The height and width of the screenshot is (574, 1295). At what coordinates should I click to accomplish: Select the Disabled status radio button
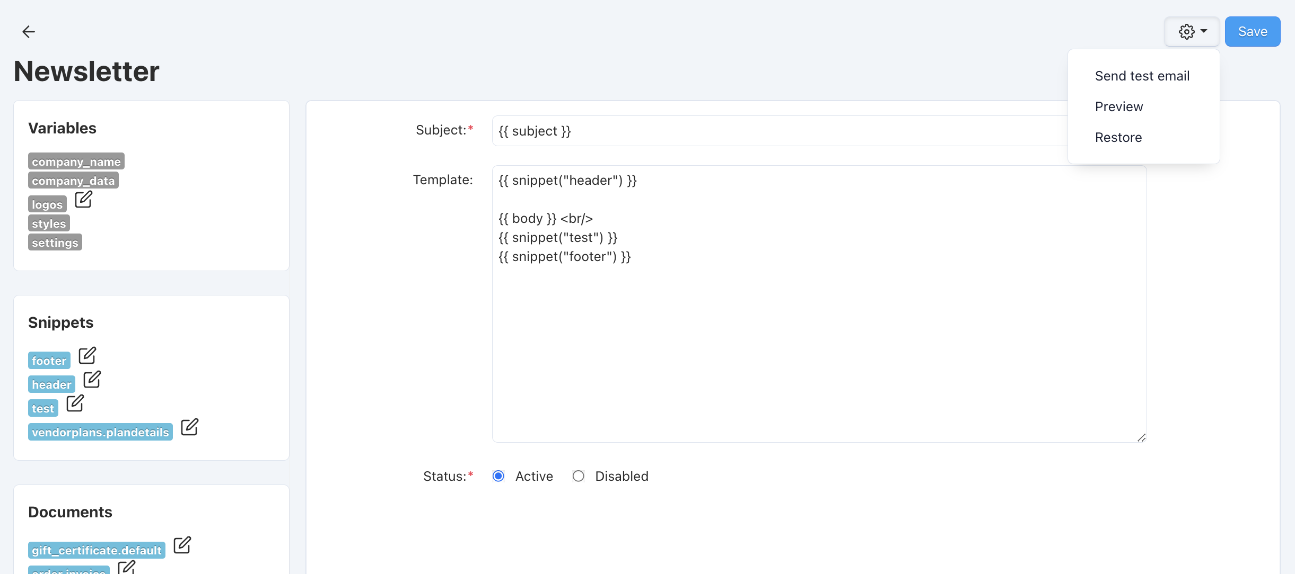click(x=578, y=476)
